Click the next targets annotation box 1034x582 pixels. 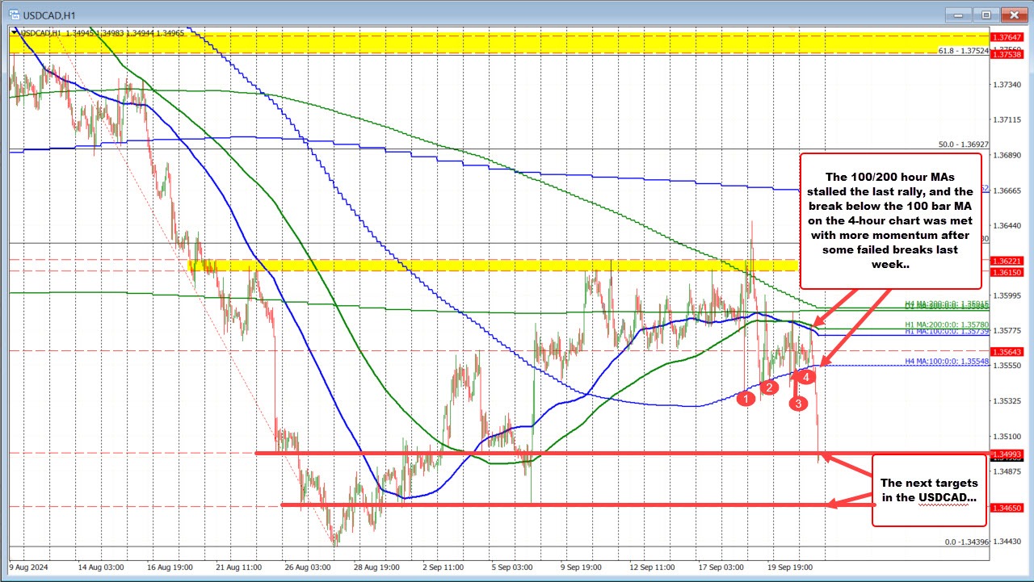click(x=929, y=490)
